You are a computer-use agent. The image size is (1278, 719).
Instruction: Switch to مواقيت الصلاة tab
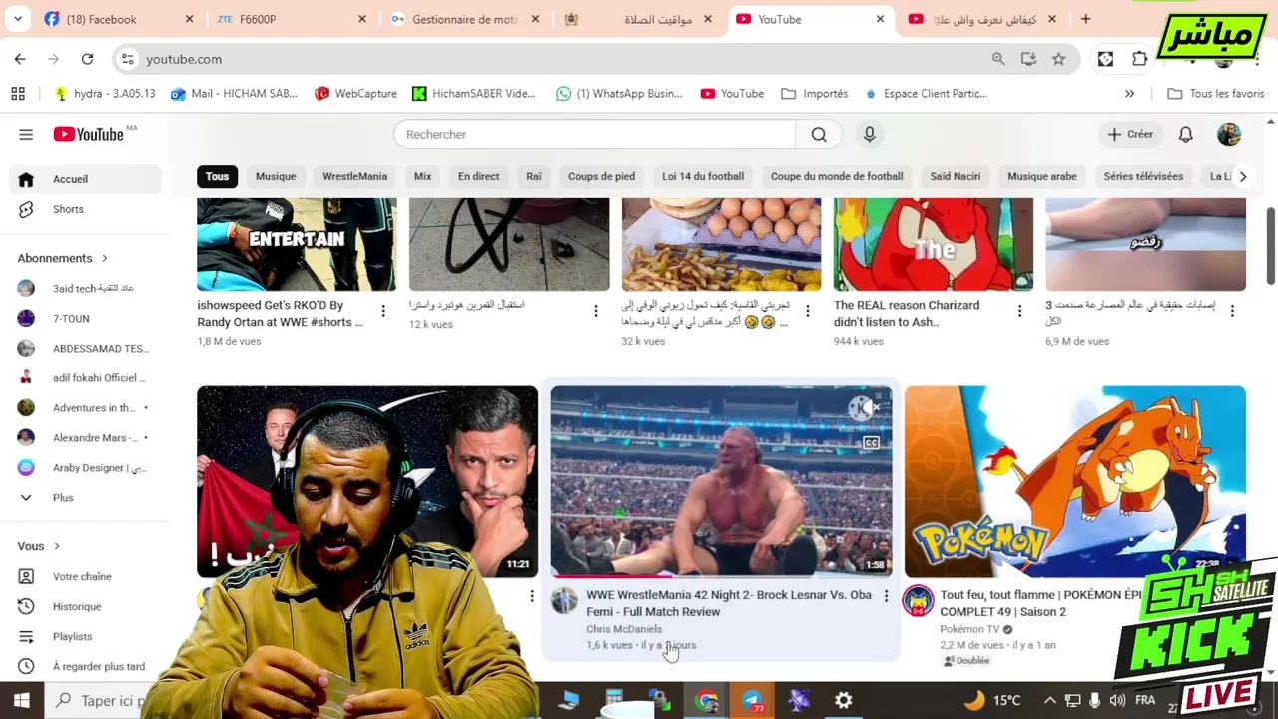coord(639,19)
